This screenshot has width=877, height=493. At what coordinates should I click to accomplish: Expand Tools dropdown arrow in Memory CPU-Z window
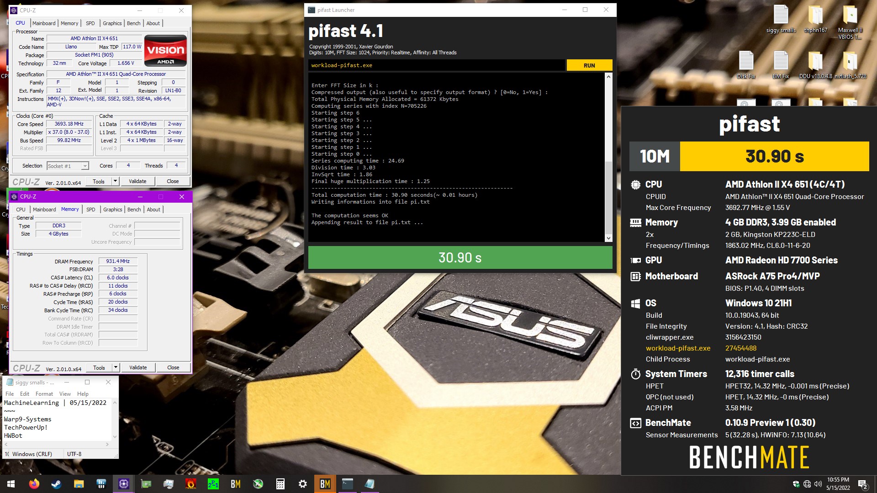pyautogui.click(x=116, y=367)
